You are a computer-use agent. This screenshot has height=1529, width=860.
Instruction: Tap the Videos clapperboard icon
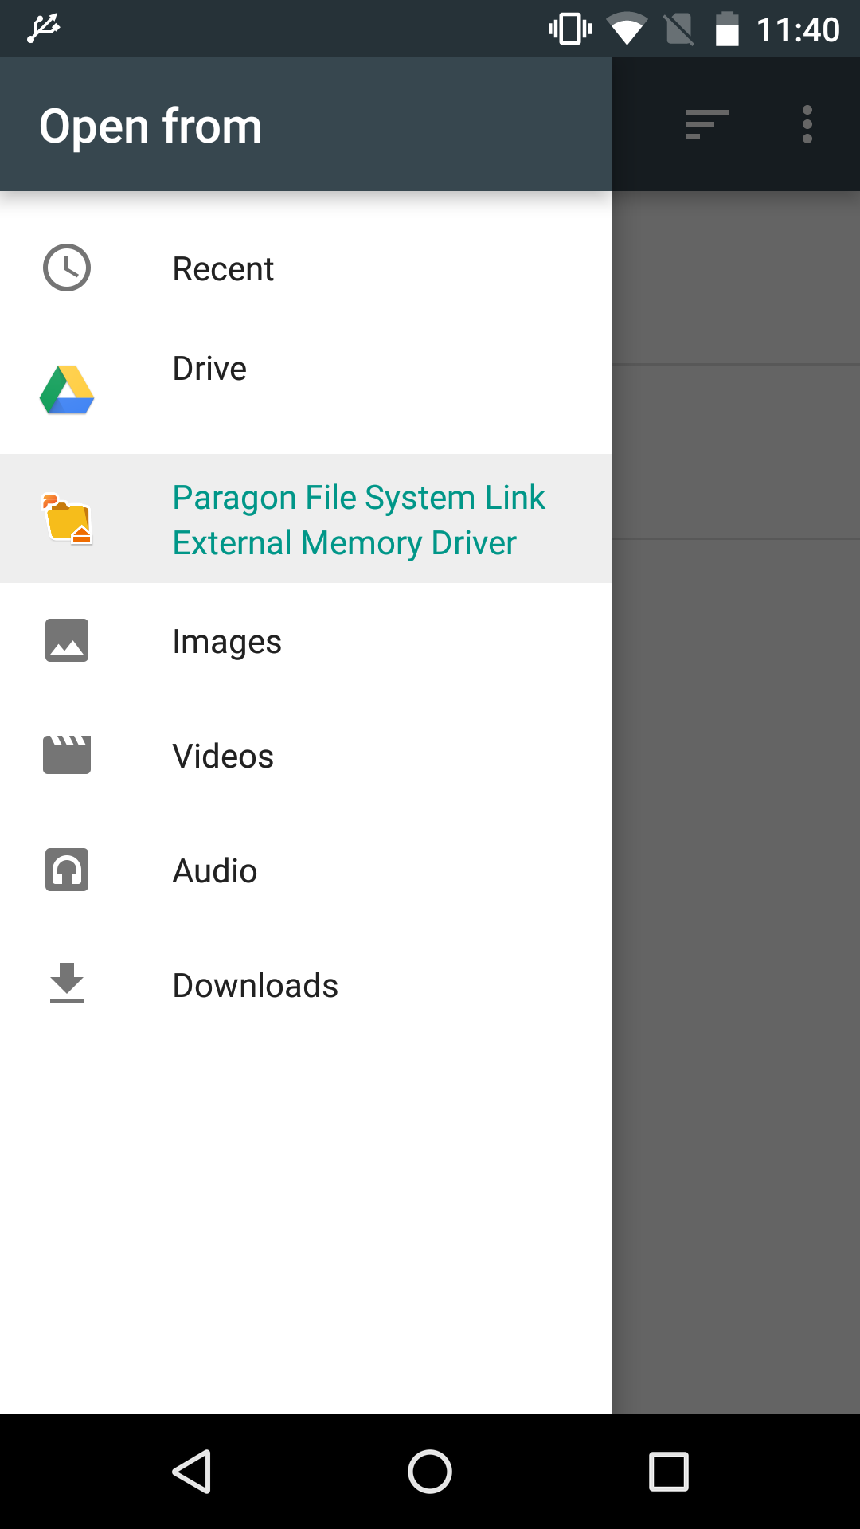pos(67,754)
